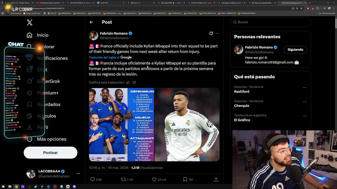Screen dimensions: 337x189
Task: Click the Más opciones circle icon
Action: pyautogui.click(x=29, y=139)
